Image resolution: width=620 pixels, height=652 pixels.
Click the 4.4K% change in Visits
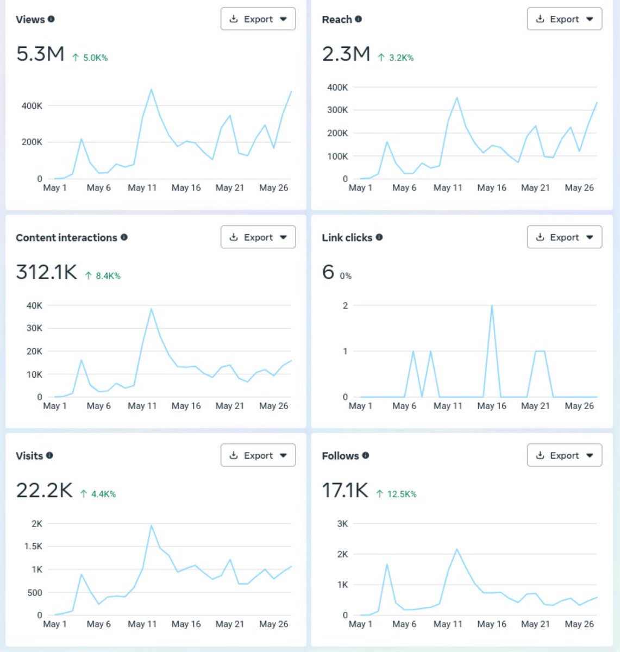click(98, 494)
